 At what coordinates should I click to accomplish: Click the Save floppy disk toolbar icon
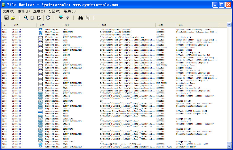7,18
